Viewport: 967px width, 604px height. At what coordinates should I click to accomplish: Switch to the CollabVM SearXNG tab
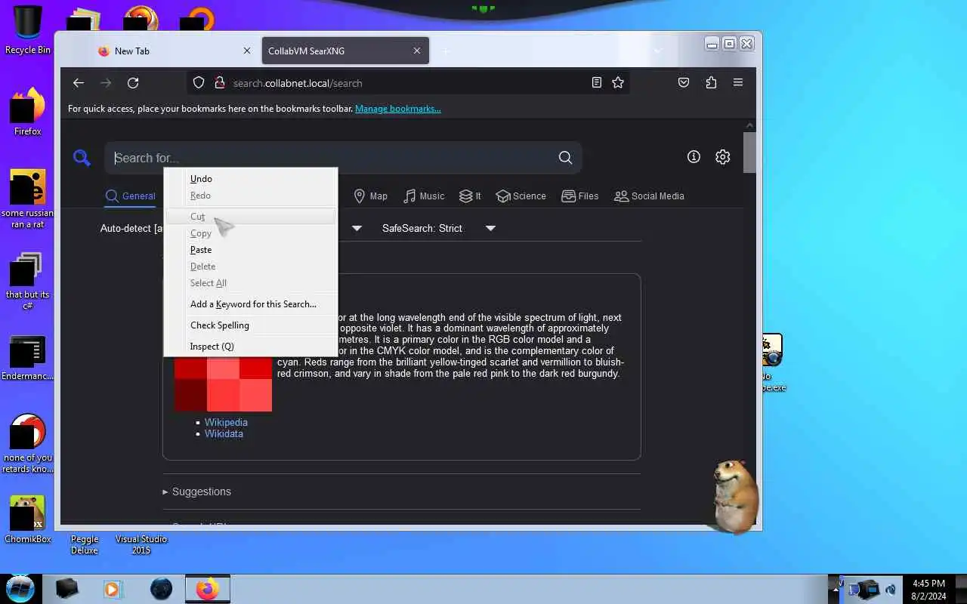[x=345, y=51]
